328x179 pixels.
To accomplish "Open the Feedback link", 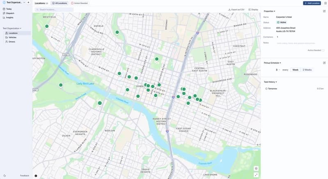I will tap(25, 176).
